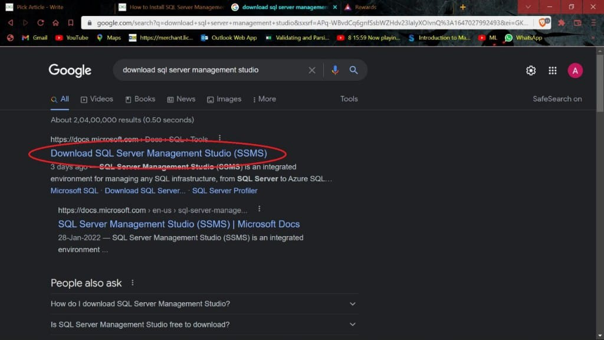Open the tab list chevron in title bar

[528, 7]
